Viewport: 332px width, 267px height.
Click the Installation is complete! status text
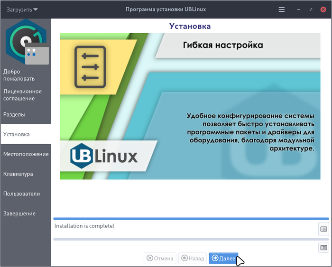pyautogui.click(x=84, y=226)
